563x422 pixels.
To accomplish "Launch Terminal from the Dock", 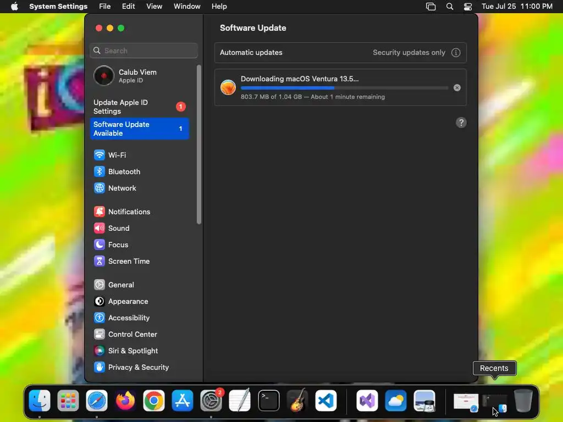I will 268,401.
